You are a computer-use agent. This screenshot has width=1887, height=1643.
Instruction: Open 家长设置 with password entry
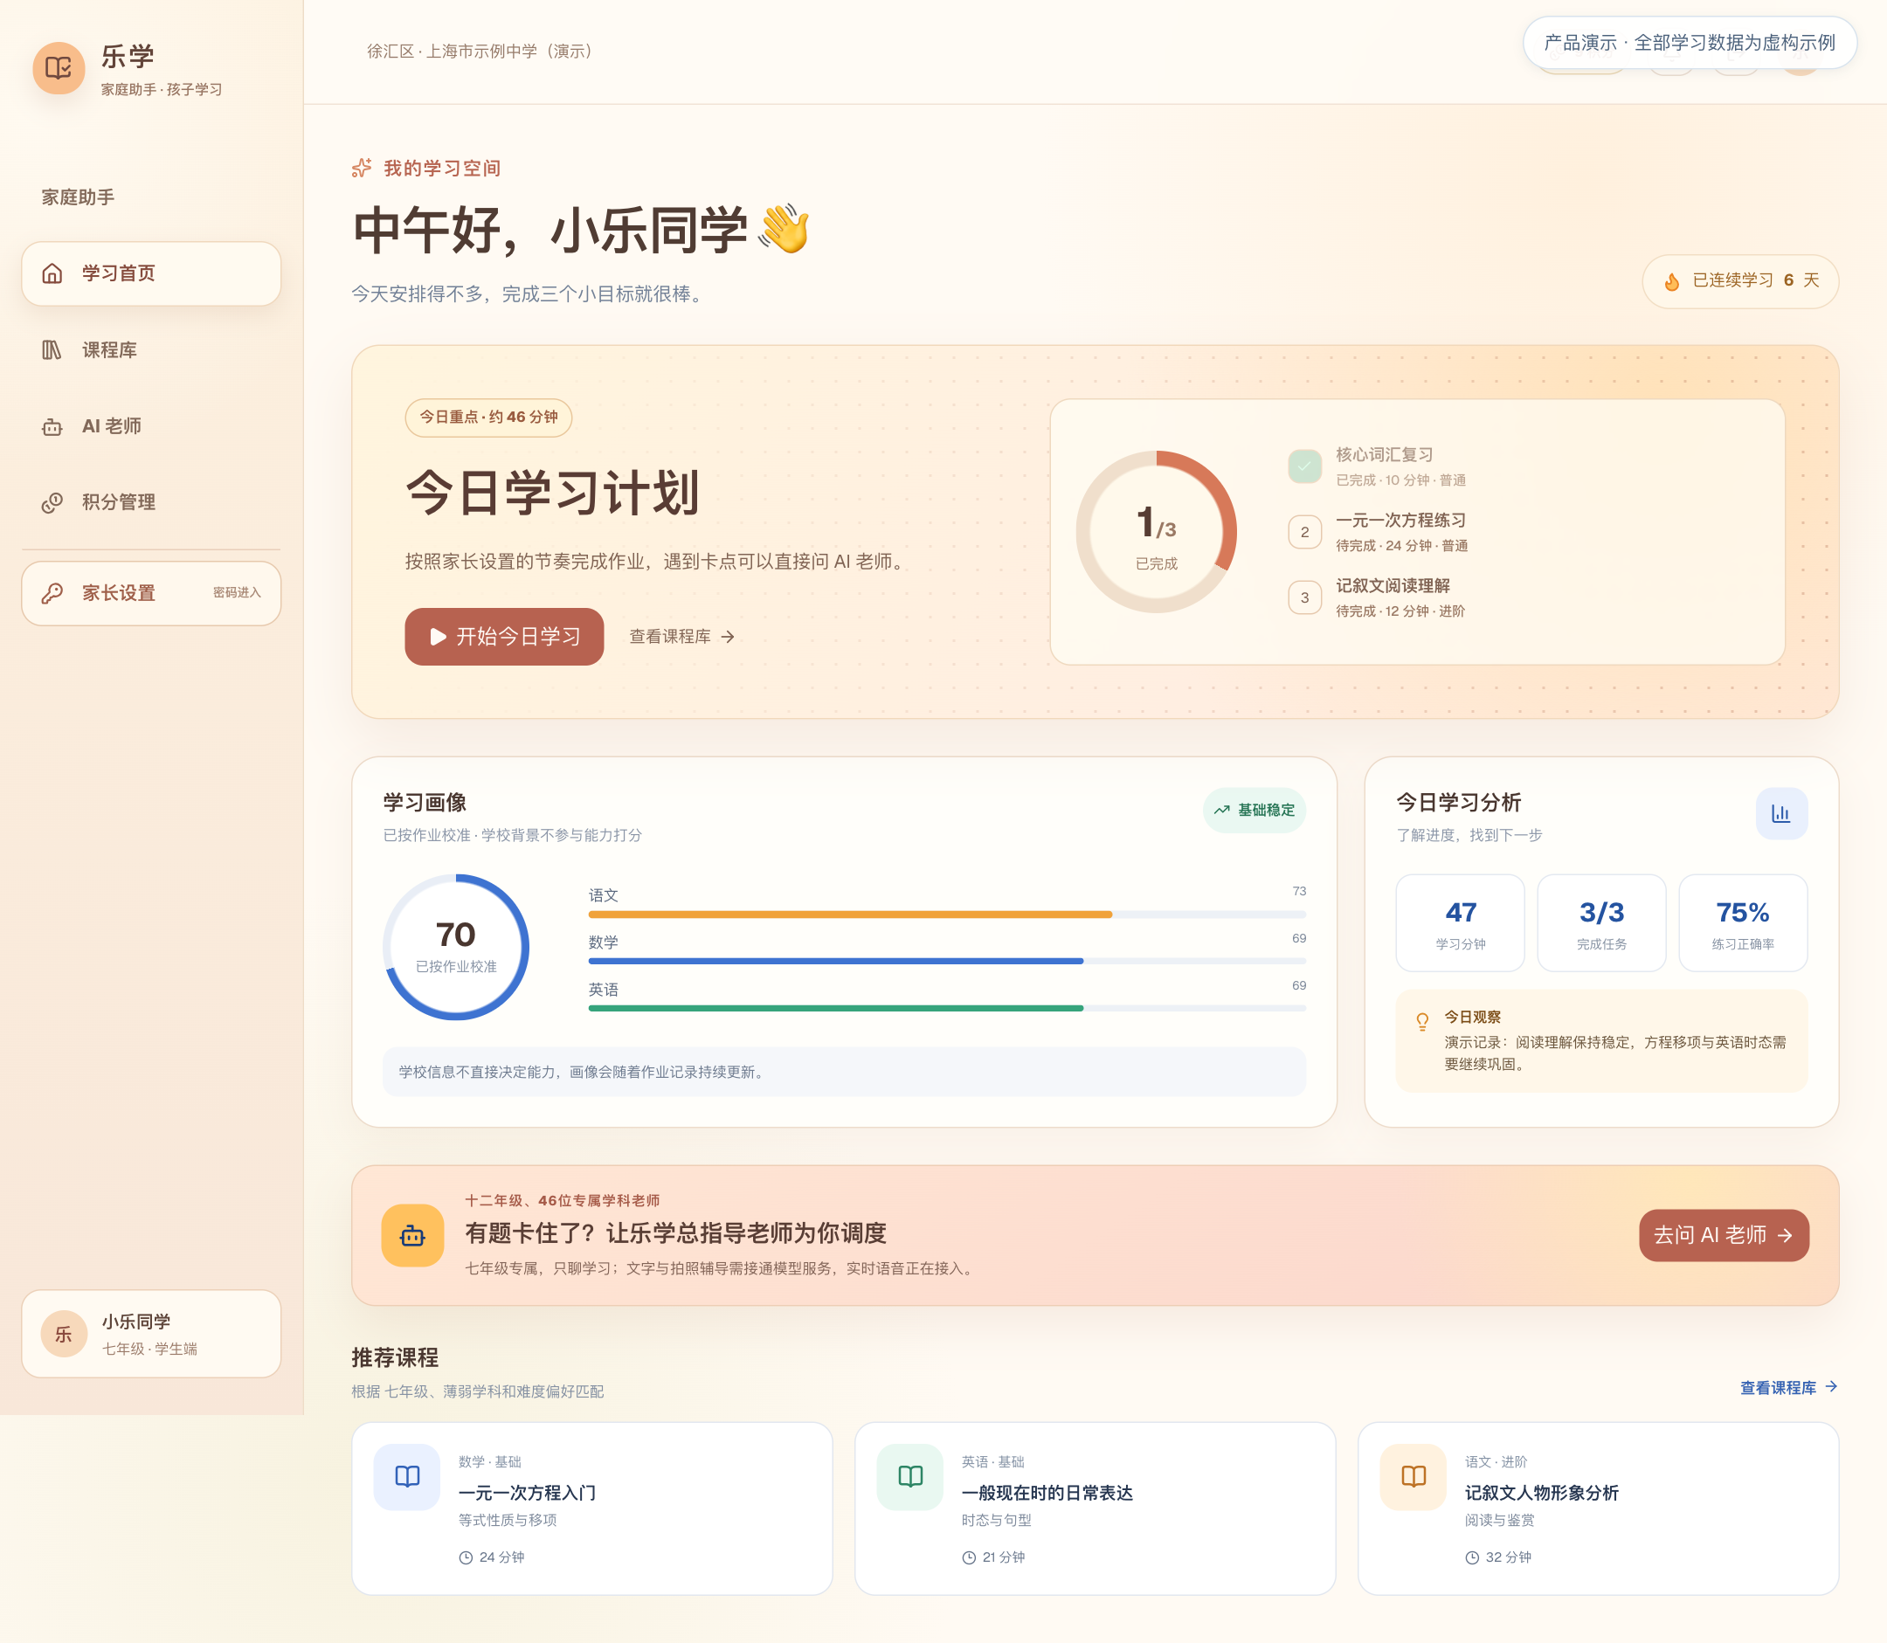tap(151, 593)
